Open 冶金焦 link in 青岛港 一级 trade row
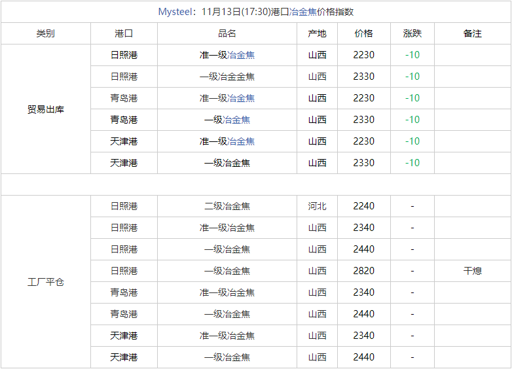Viewport: 512px width, 369px height. 236,120
